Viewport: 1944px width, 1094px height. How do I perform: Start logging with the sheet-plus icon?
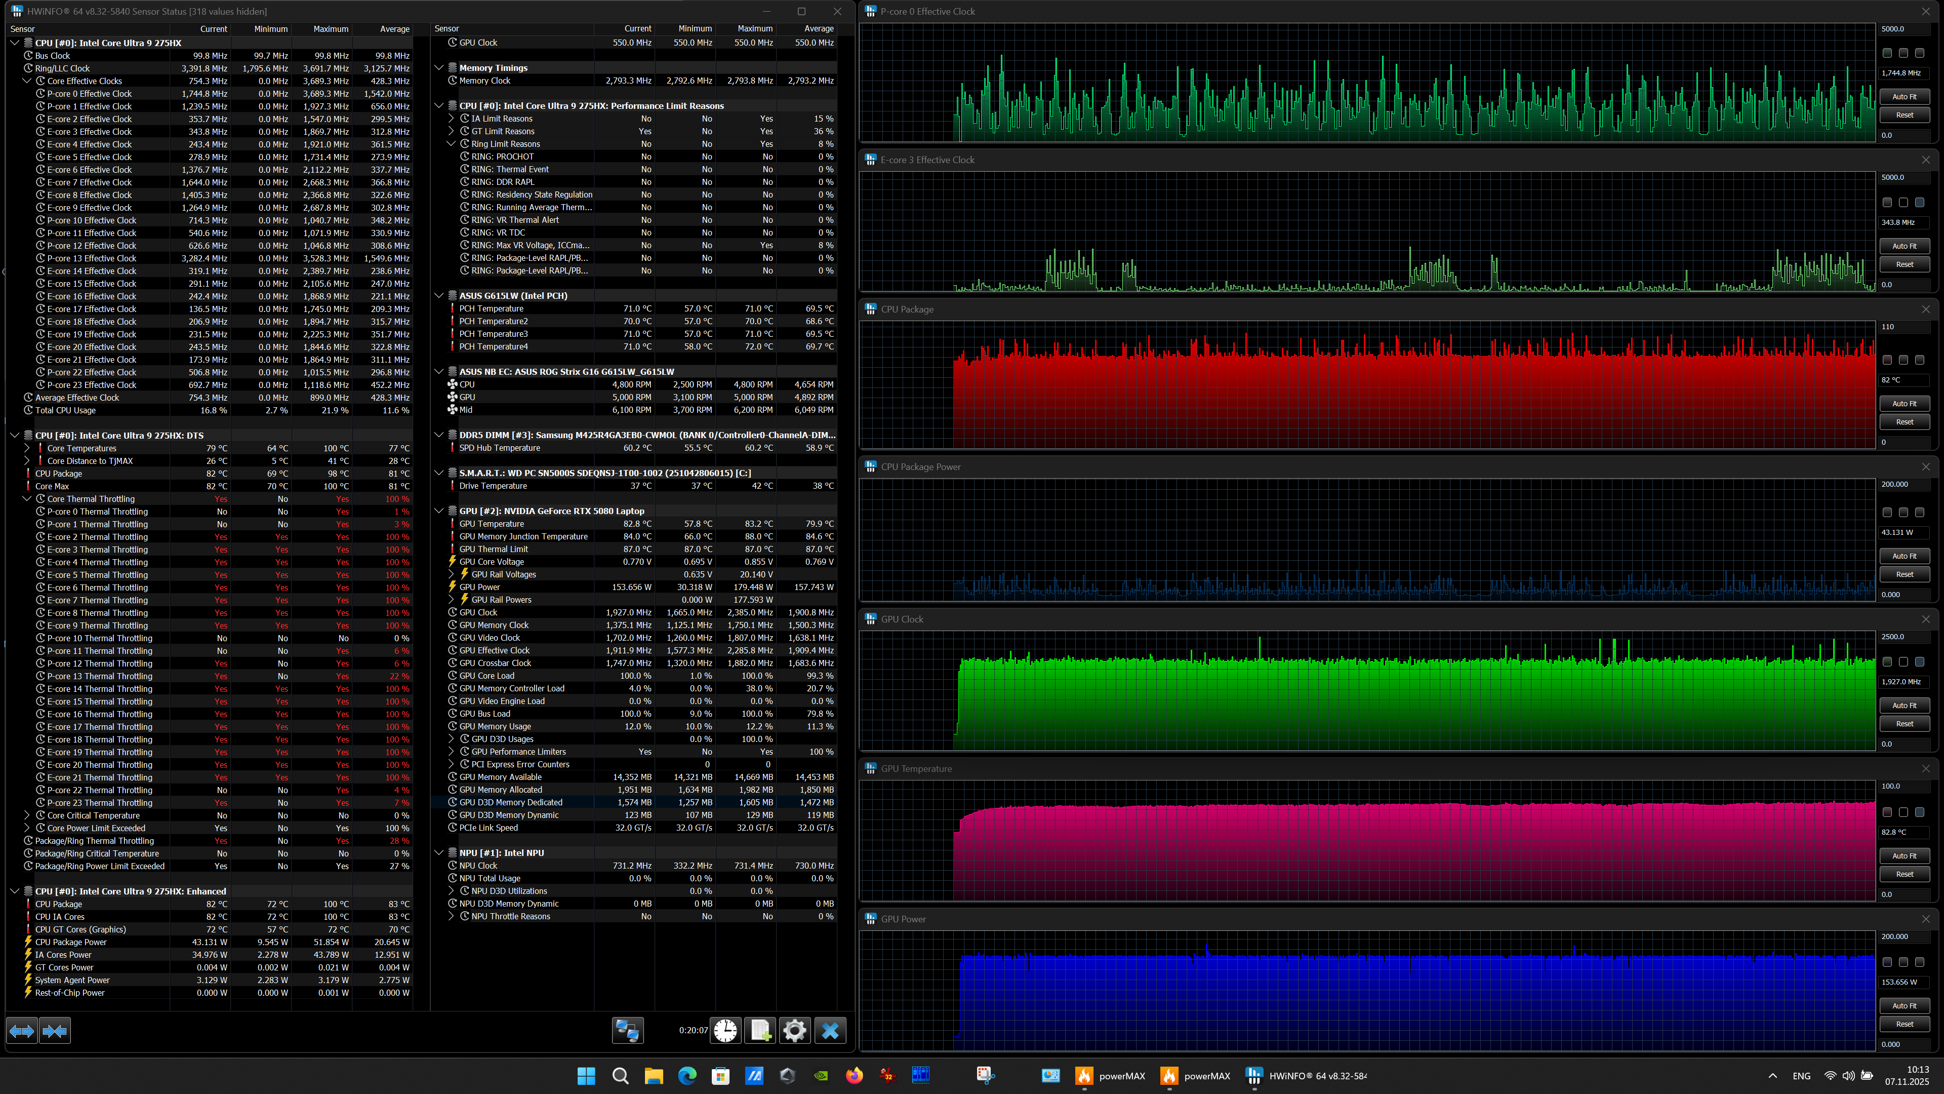pyautogui.click(x=760, y=1031)
